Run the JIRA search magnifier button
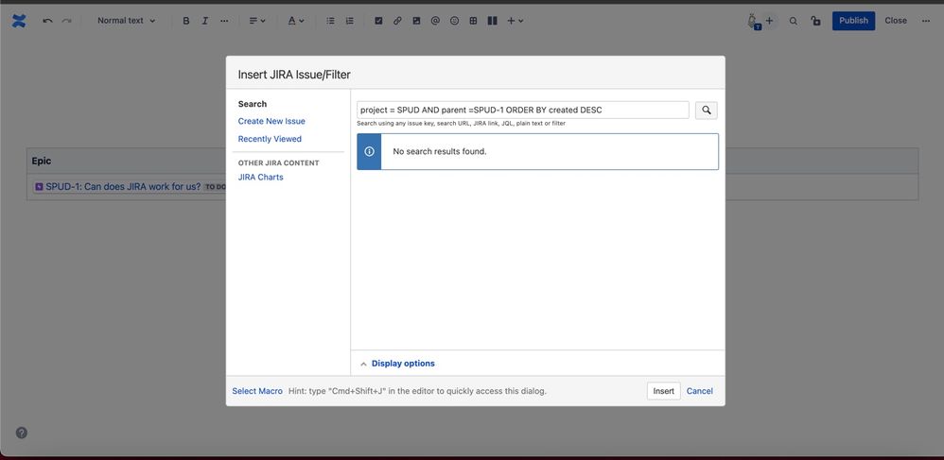Viewport: 944px width, 460px height. click(707, 110)
